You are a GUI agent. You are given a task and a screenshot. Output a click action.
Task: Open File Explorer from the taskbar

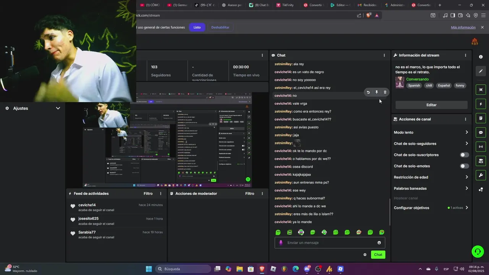[x=240, y=269]
